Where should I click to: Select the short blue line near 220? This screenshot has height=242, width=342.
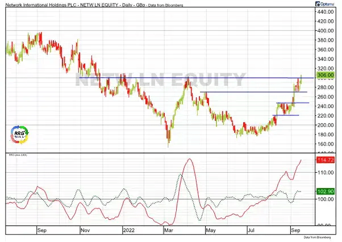coord(286,115)
